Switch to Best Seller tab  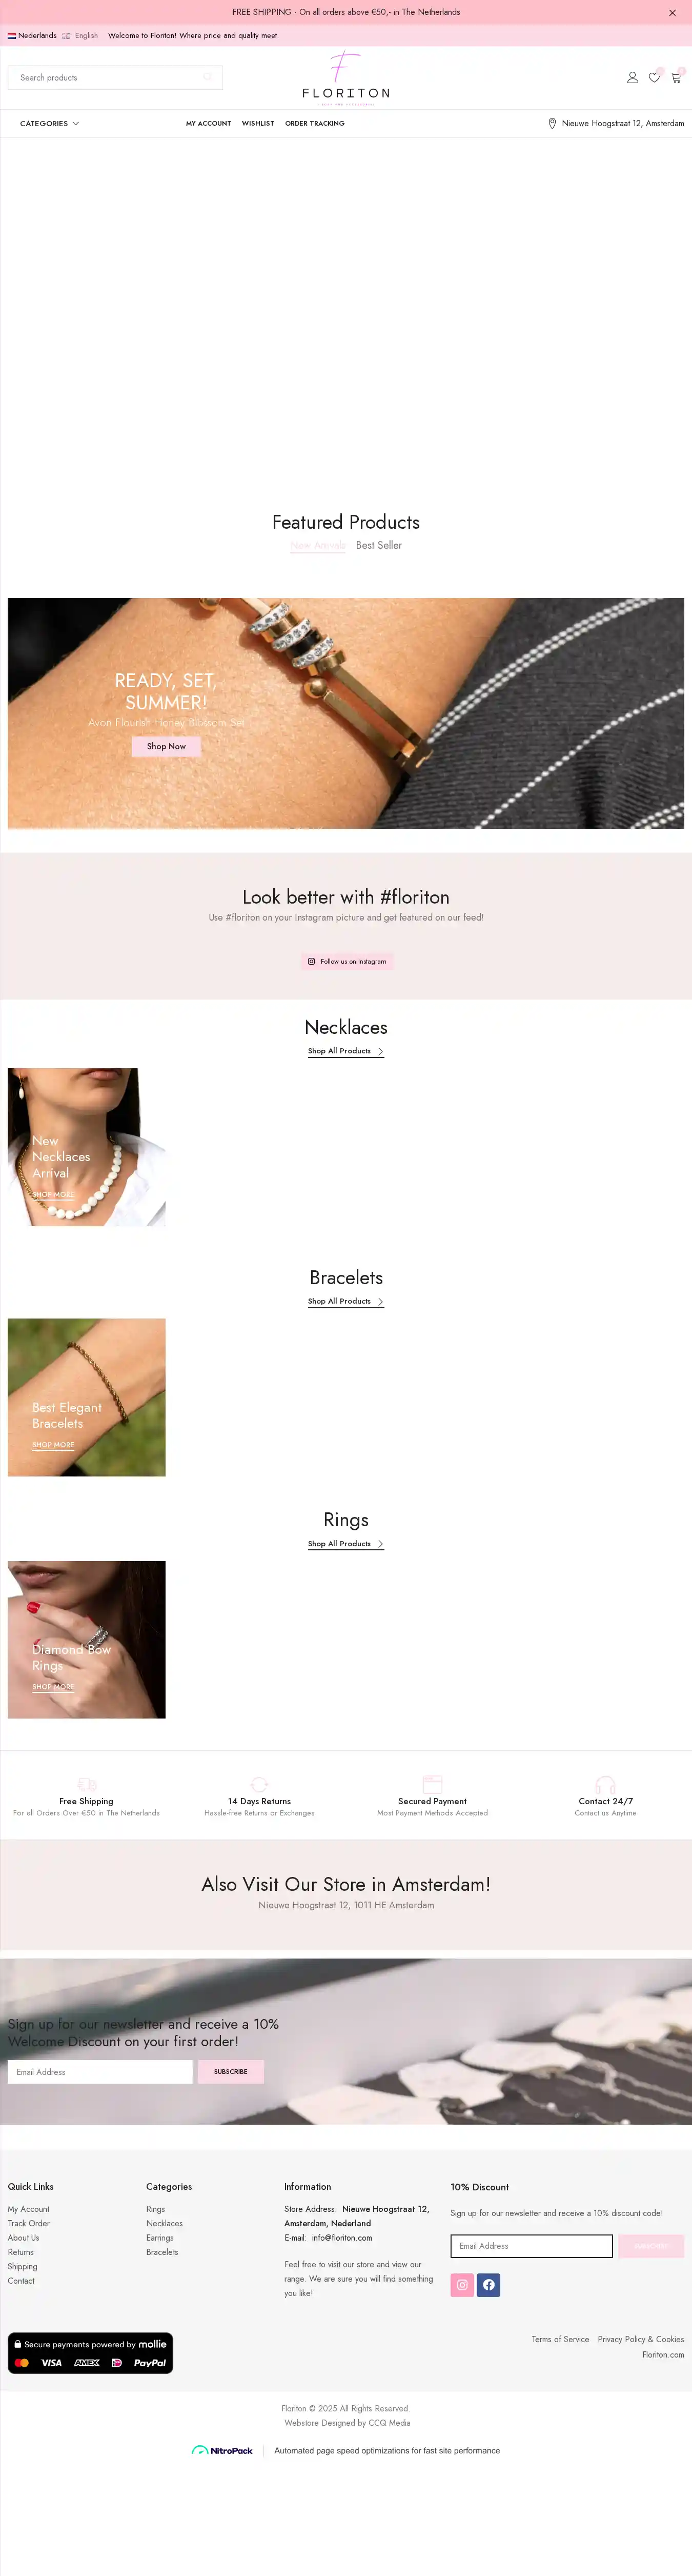click(379, 545)
